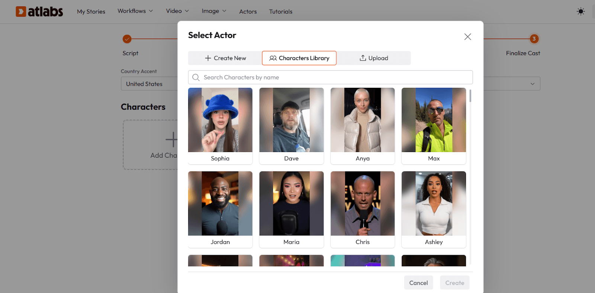Click the Finalize Cast step 3 marker
The image size is (595, 293).
click(534, 39)
